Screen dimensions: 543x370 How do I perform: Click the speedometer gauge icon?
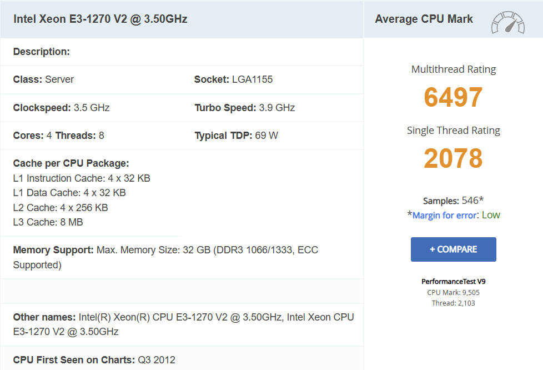[507, 22]
